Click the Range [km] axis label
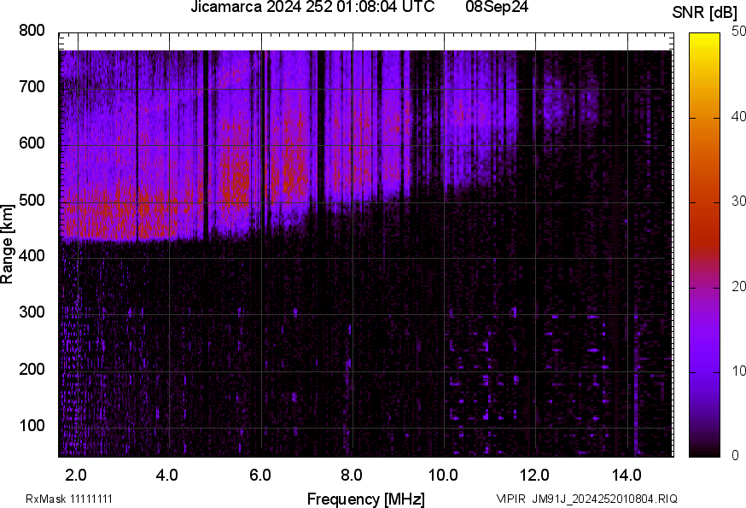Screen dimensions: 746x508 (x=8, y=244)
